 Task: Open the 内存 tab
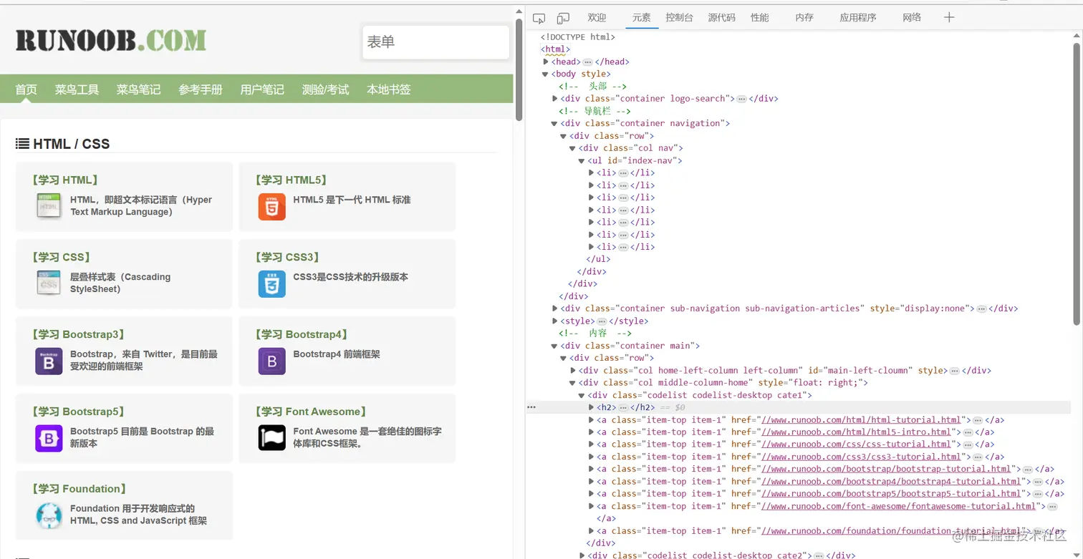pos(804,18)
